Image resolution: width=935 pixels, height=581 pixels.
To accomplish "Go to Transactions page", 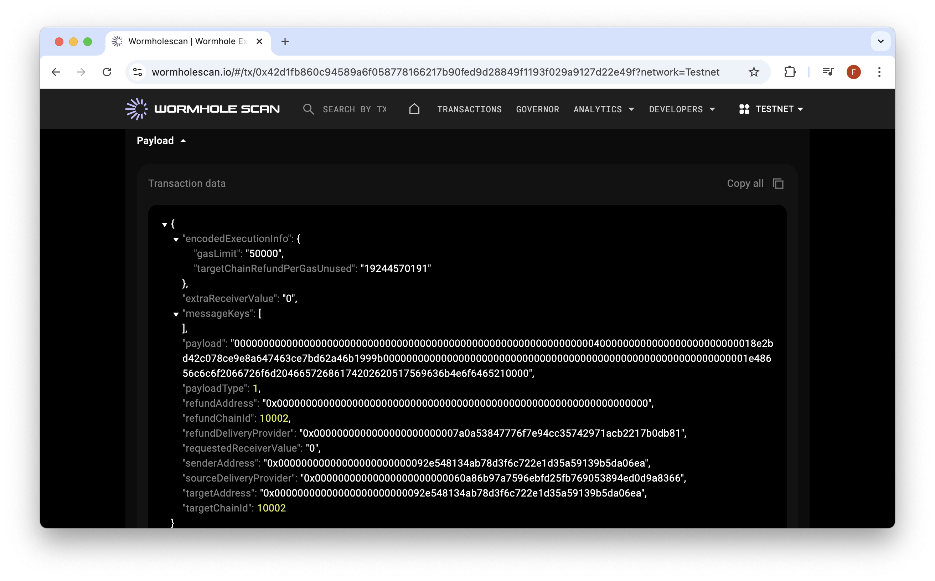I will click(x=469, y=109).
